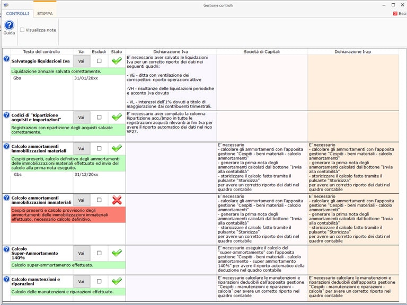Screen dimensions: 407x305
Task: Select 'Calcolo super-ammortamento effettuato.' message
Action: click(x=68, y=265)
